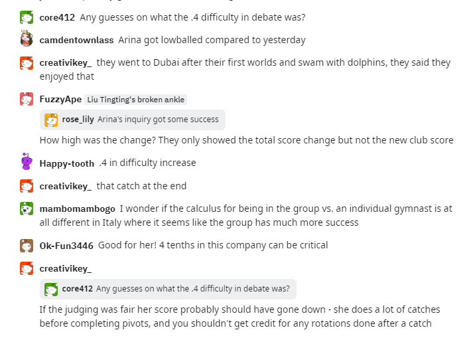Click rose_lily username in quoted reply
This screenshot has width=469, height=338.
pyautogui.click(x=78, y=120)
